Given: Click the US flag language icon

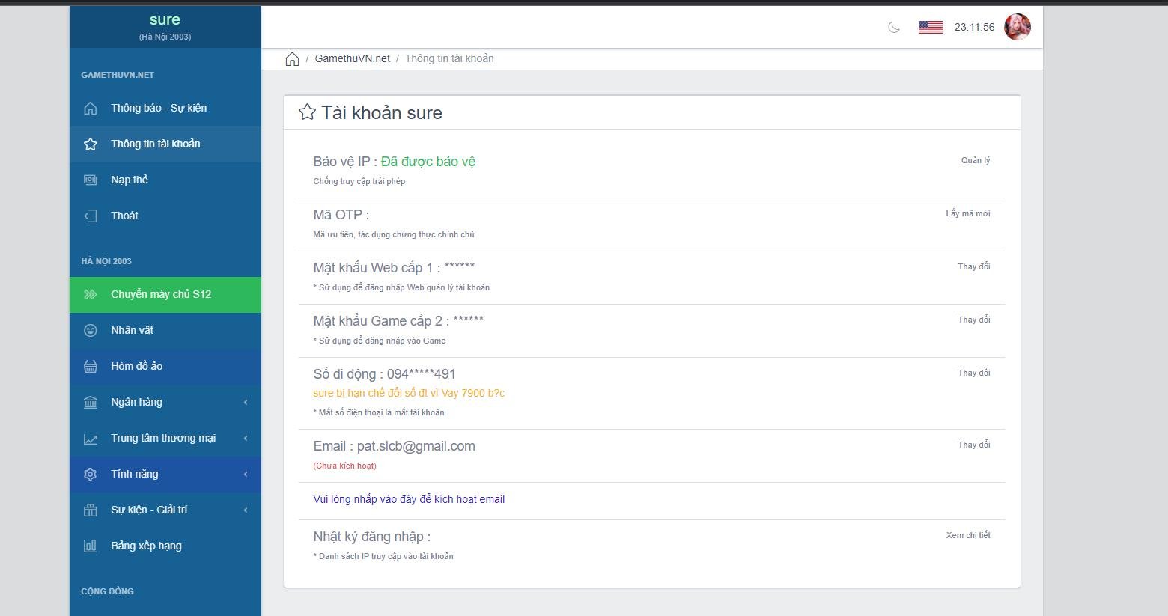Looking at the screenshot, I should [x=930, y=28].
